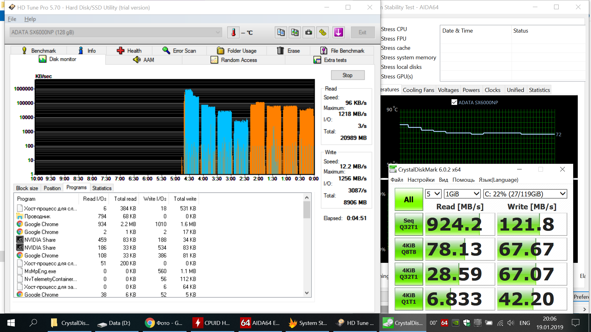
Task: Select the Statistics sub-tab below the graph
Action: pos(102,188)
